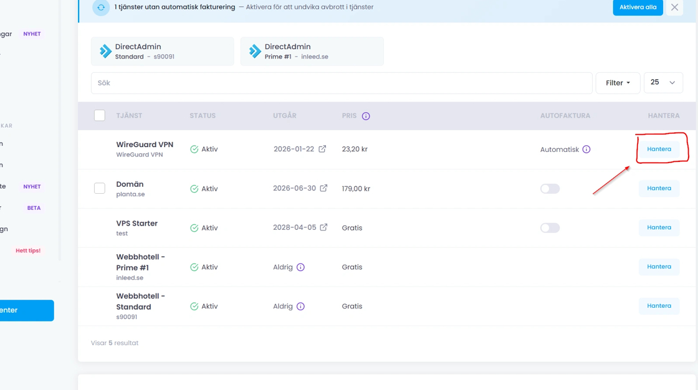Image resolution: width=698 pixels, height=390 pixels.
Task: Check the checkbox for the Domän planta.se row
Action: point(100,188)
